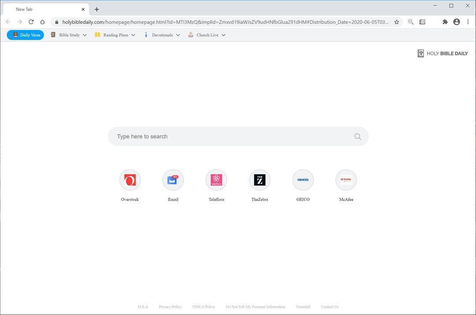Image resolution: width=476 pixels, height=315 pixels.
Task: Click the Bible Study book icon
Action: click(53, 34)
